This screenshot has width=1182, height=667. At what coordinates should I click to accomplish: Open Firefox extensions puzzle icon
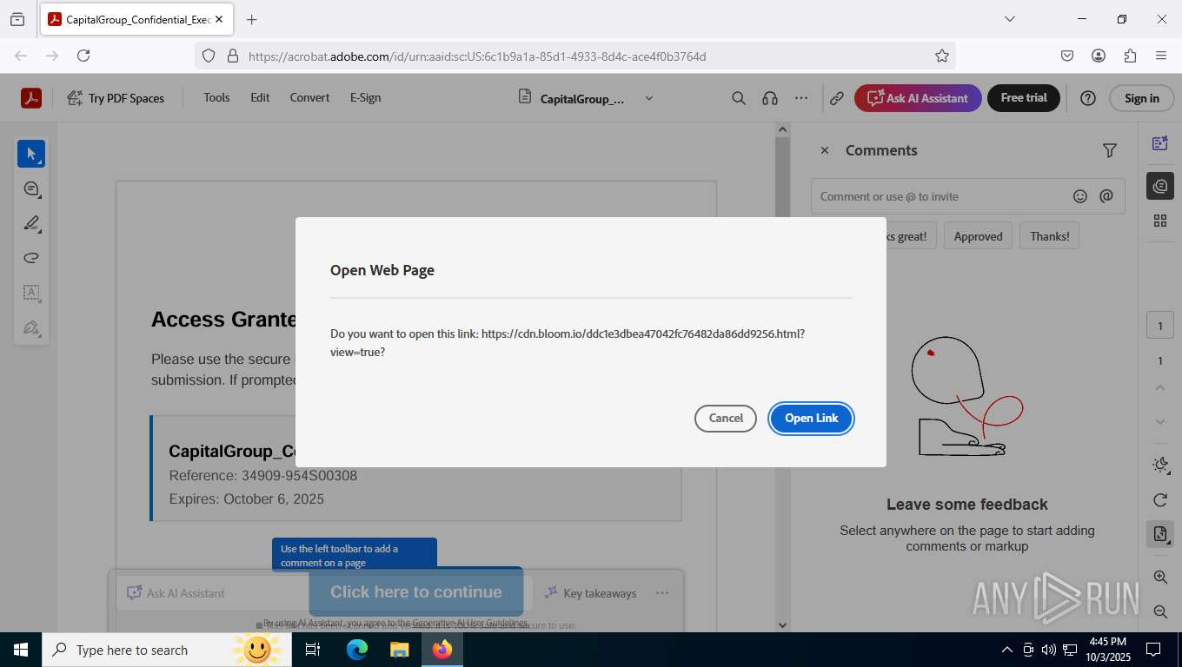point(1130,56)
